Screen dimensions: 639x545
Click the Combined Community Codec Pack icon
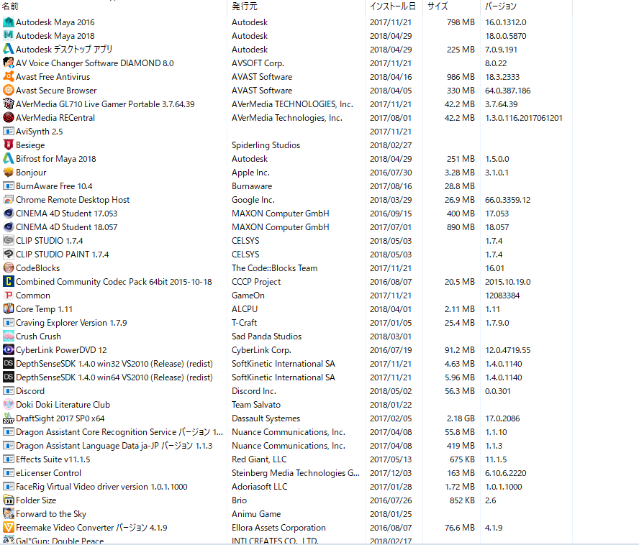pos(8,281)
